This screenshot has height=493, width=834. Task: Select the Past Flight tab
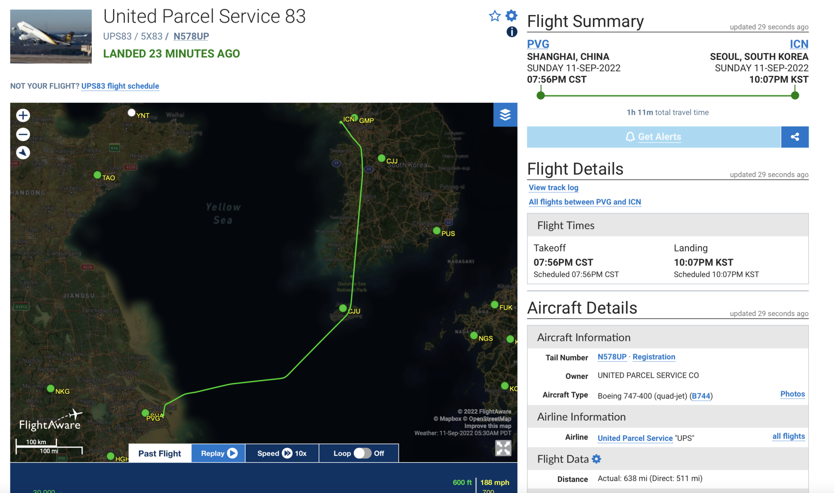tap(160, 453)
